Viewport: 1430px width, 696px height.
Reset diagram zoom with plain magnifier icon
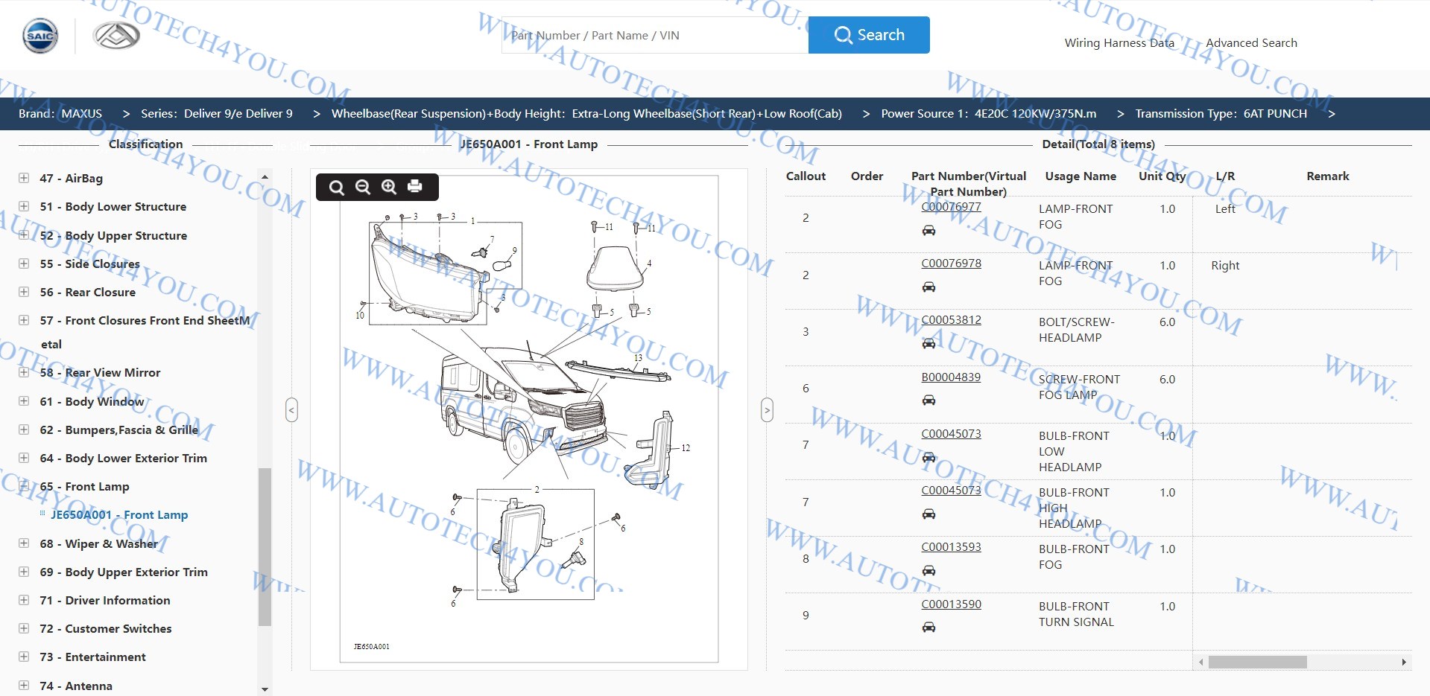pos(337,187)
